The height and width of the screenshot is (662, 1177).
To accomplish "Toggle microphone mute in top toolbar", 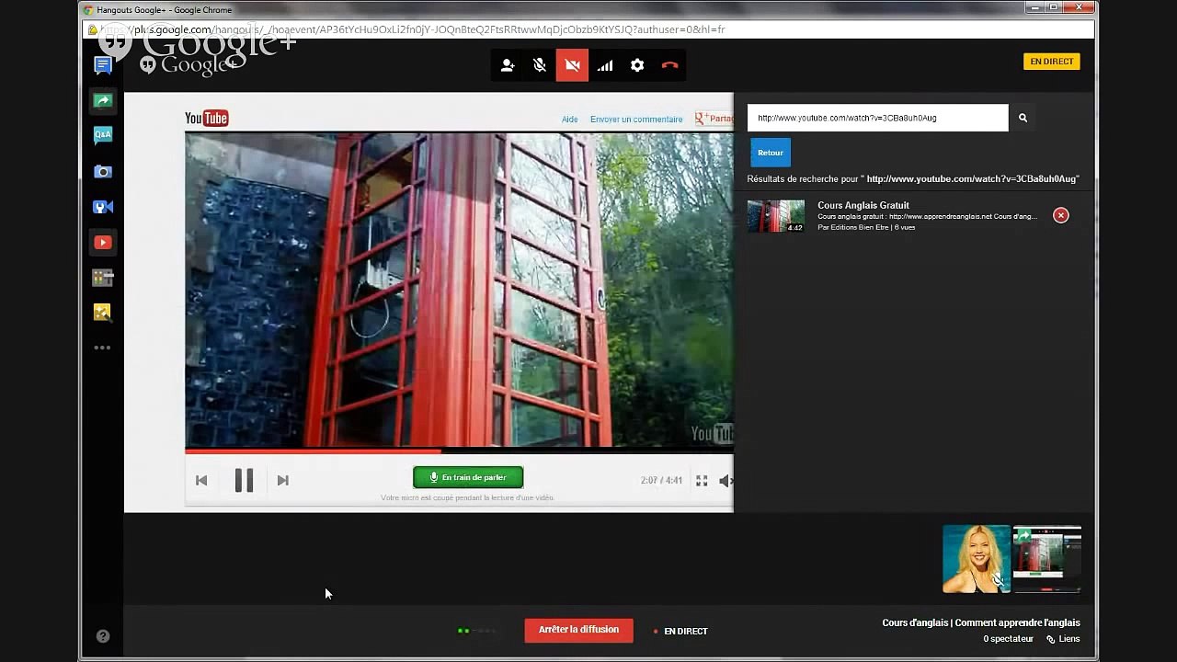I will click(x=540, y=65).
